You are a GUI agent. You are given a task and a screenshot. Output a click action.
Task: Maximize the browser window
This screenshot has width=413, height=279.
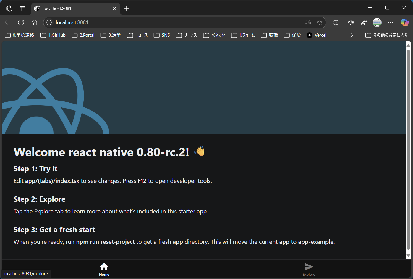387,8
